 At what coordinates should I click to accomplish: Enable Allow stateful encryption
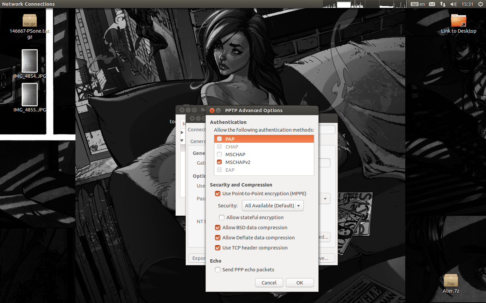pos(222,217)
